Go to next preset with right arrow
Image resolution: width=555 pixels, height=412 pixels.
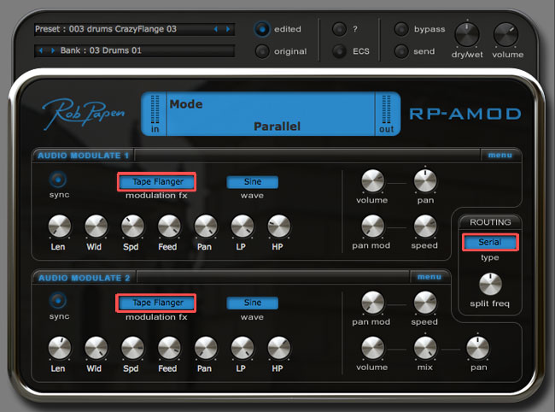228,29
